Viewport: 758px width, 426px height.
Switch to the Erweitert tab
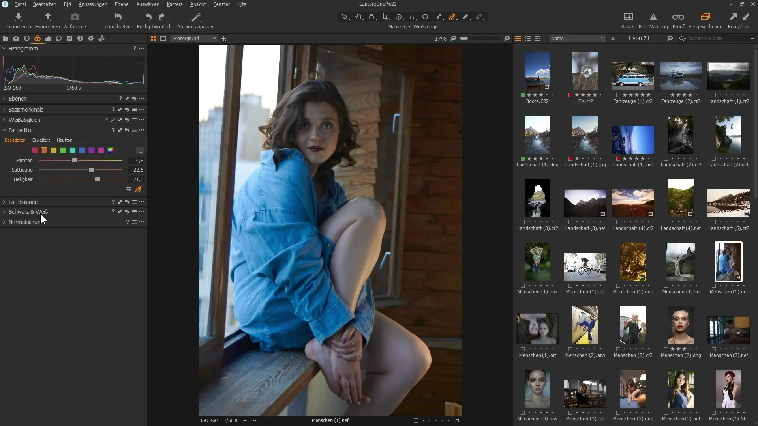click(x=41, y=140)
